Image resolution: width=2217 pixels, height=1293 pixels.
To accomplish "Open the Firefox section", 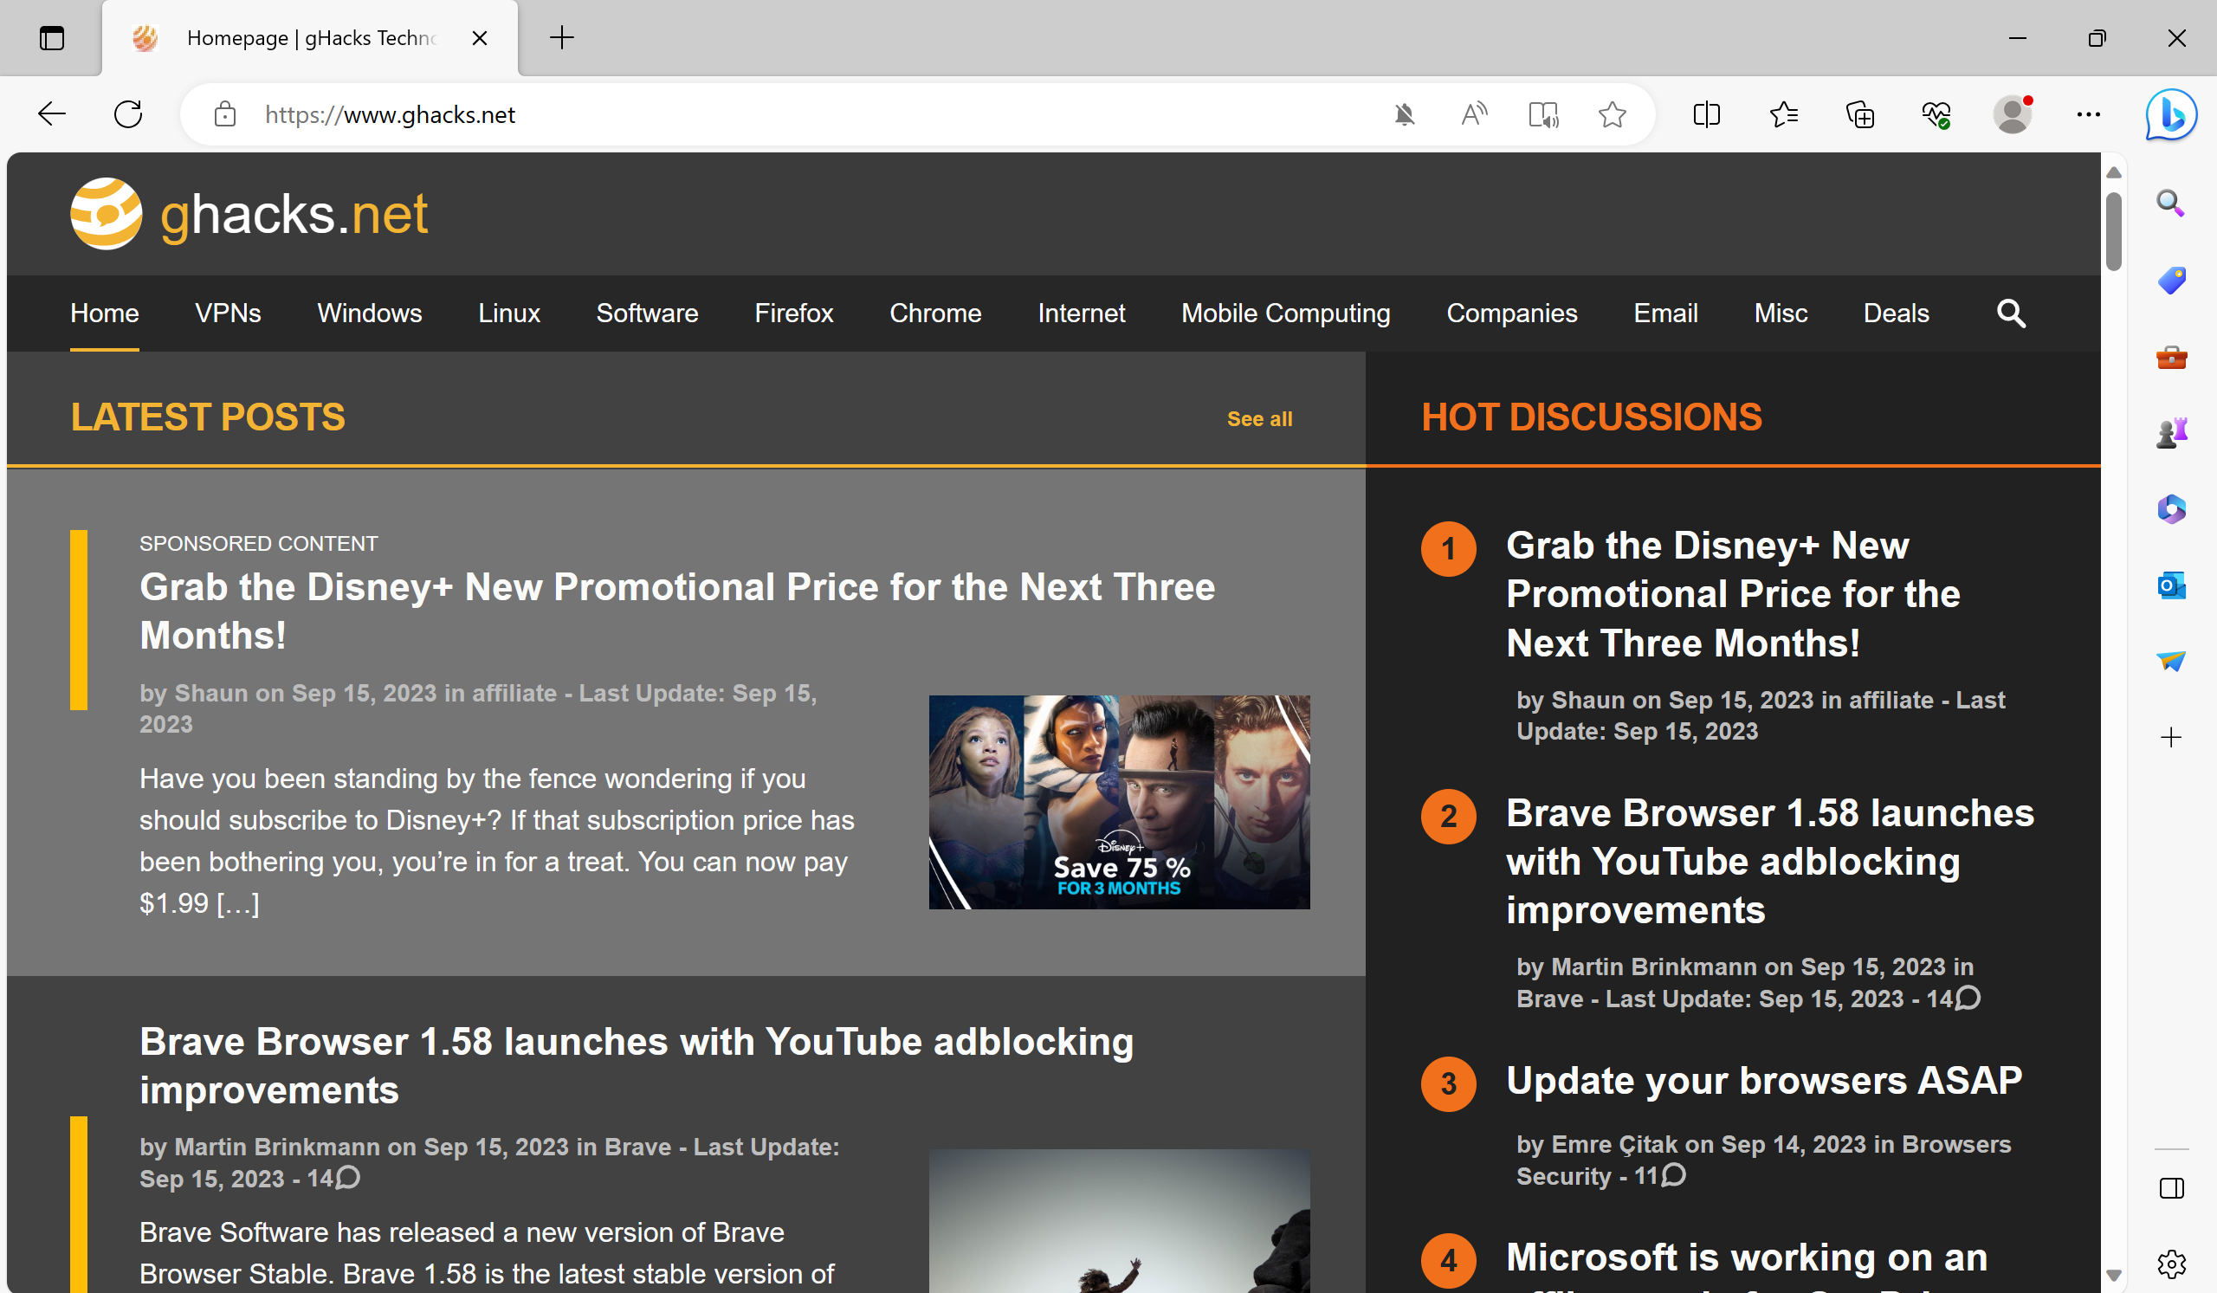I will tap(793, 314).
